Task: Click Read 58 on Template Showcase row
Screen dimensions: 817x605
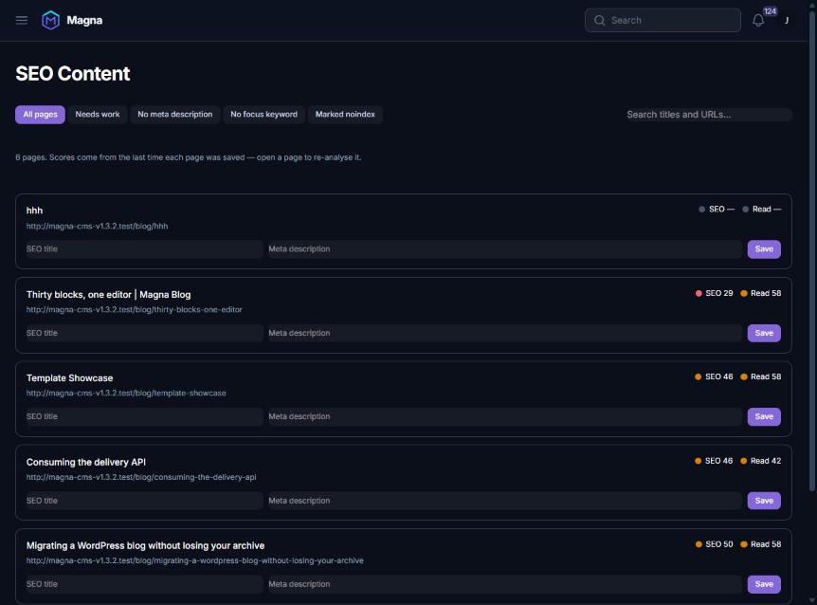Action: [x=760, y=376]
